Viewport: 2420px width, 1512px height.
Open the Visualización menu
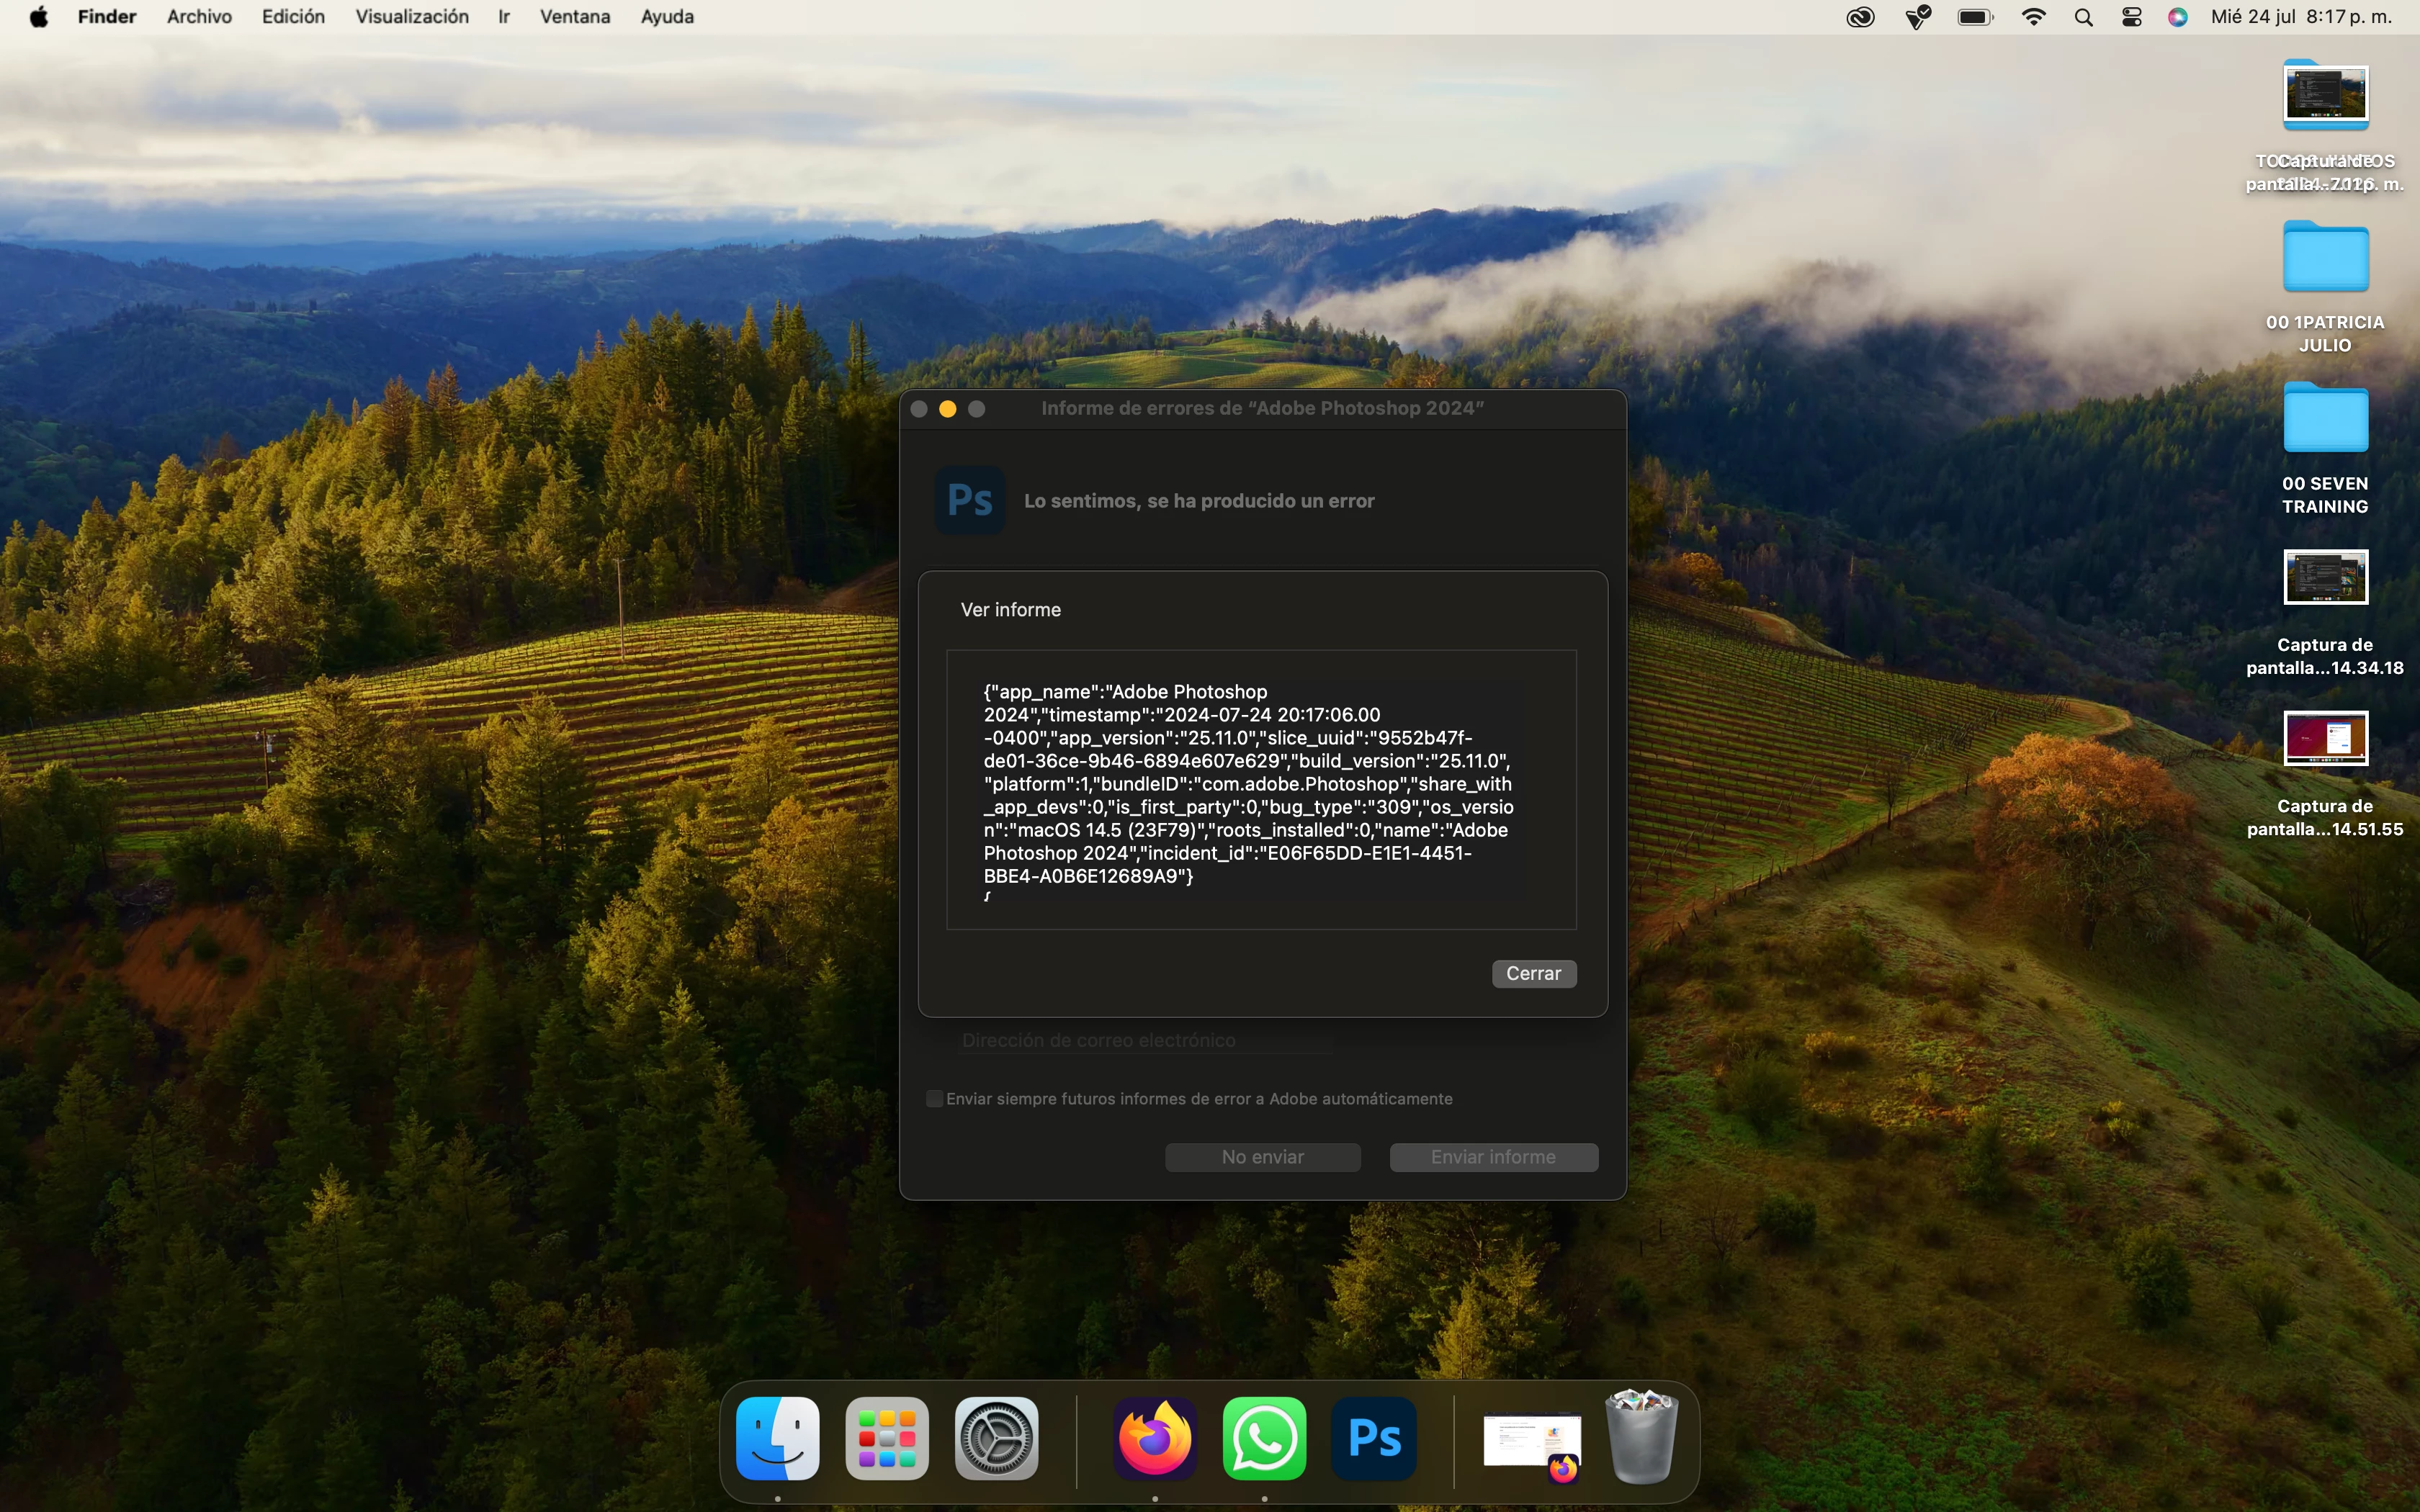click(412, 17)
